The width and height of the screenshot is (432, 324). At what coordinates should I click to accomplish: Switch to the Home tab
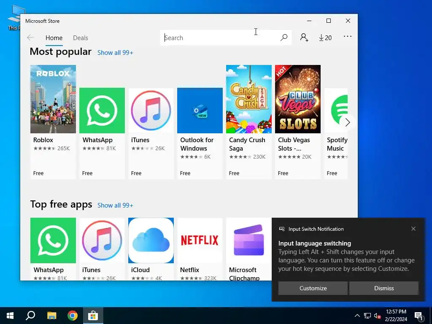(x=54, y=38)
